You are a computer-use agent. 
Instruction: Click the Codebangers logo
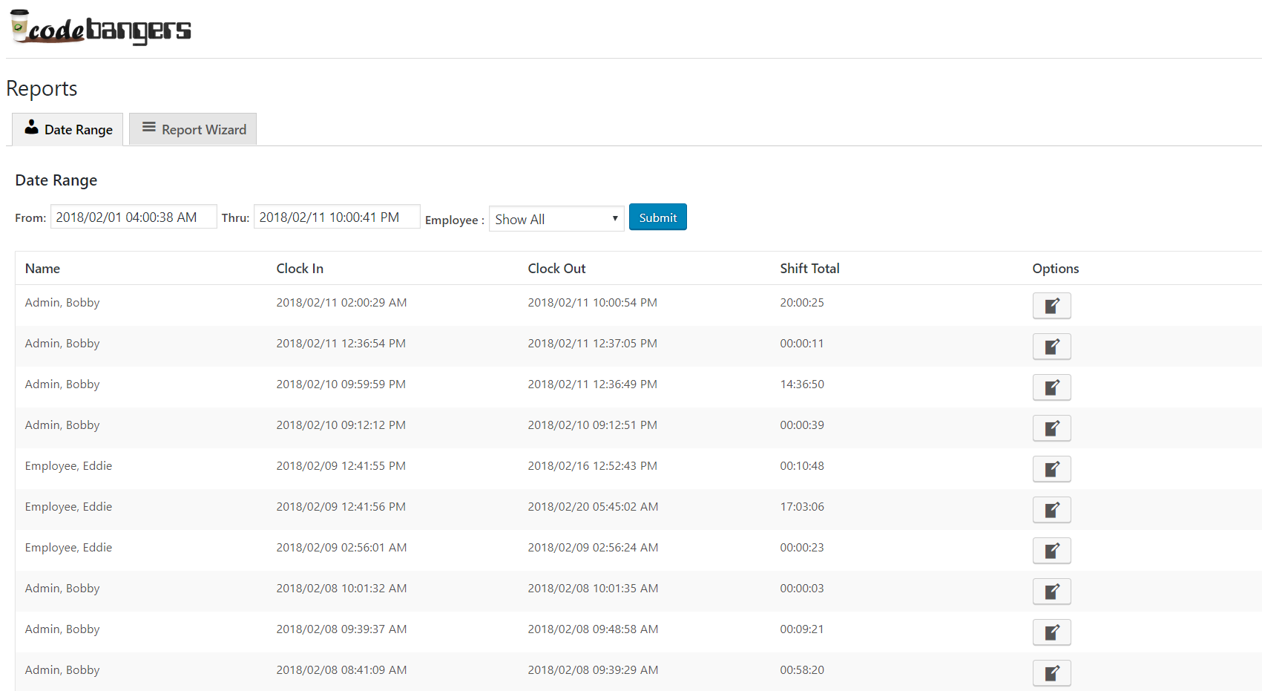click(x=100, y=29)
